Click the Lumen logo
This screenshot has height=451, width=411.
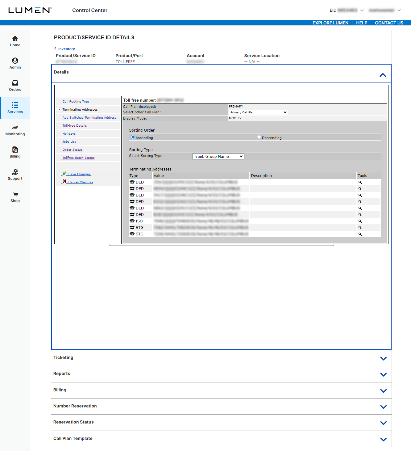click(x=30, y=10)
